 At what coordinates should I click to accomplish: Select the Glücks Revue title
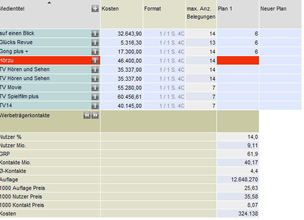coord(16,42)
